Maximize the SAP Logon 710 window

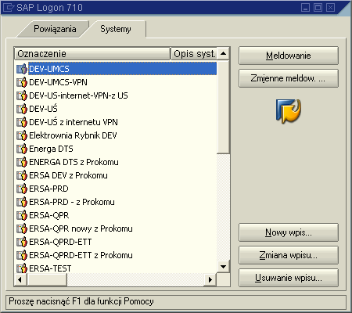(x=318, y=7)
